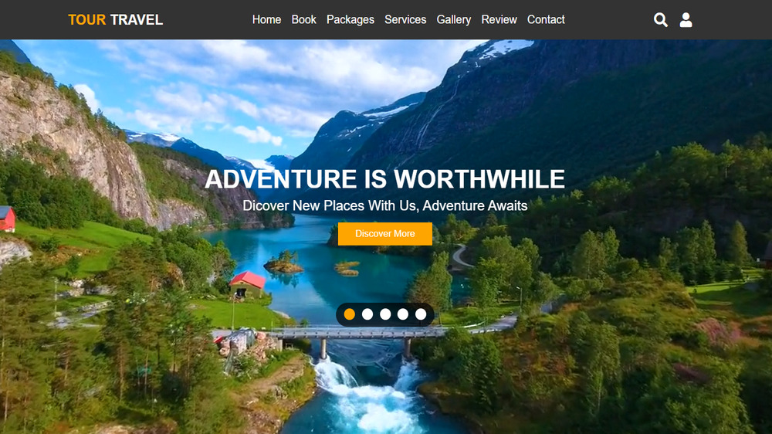Click the Discover More button
The image size is (772, 434).
point(385,233)
